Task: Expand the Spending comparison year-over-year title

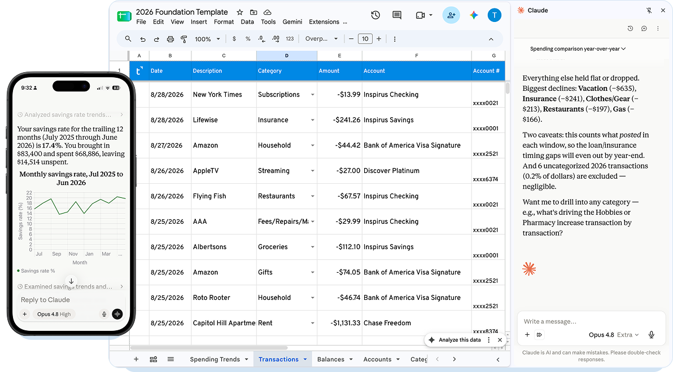Action: click(578, 49)
